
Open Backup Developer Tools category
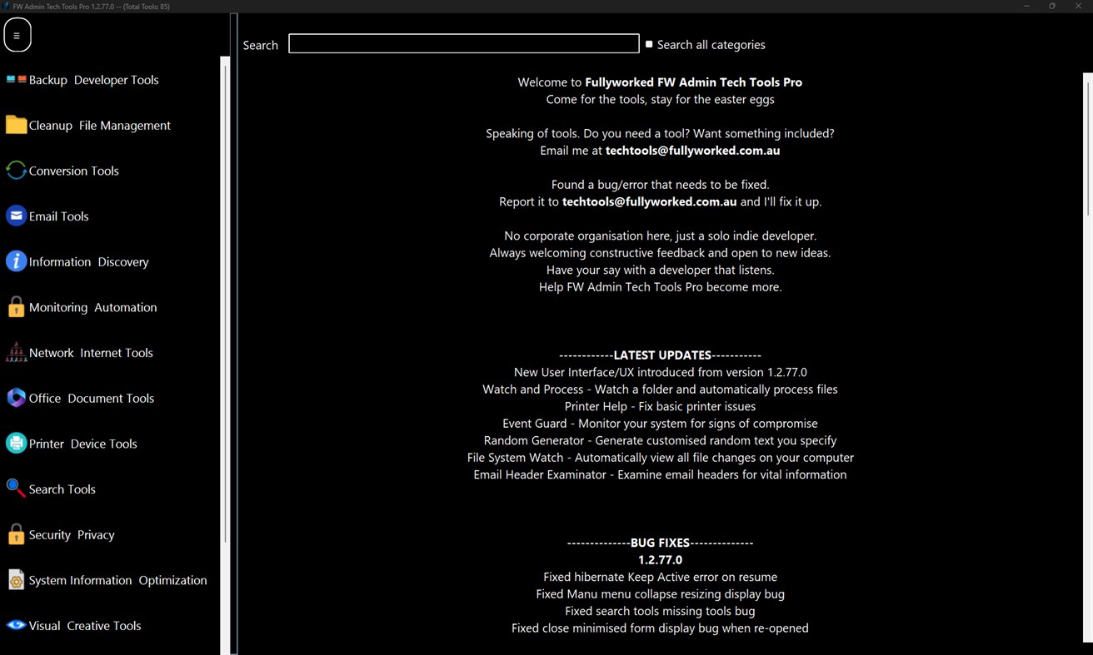click(93, 80)
